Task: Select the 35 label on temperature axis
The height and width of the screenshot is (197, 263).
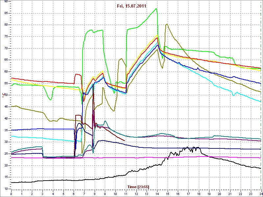Action: click(6, 130)
